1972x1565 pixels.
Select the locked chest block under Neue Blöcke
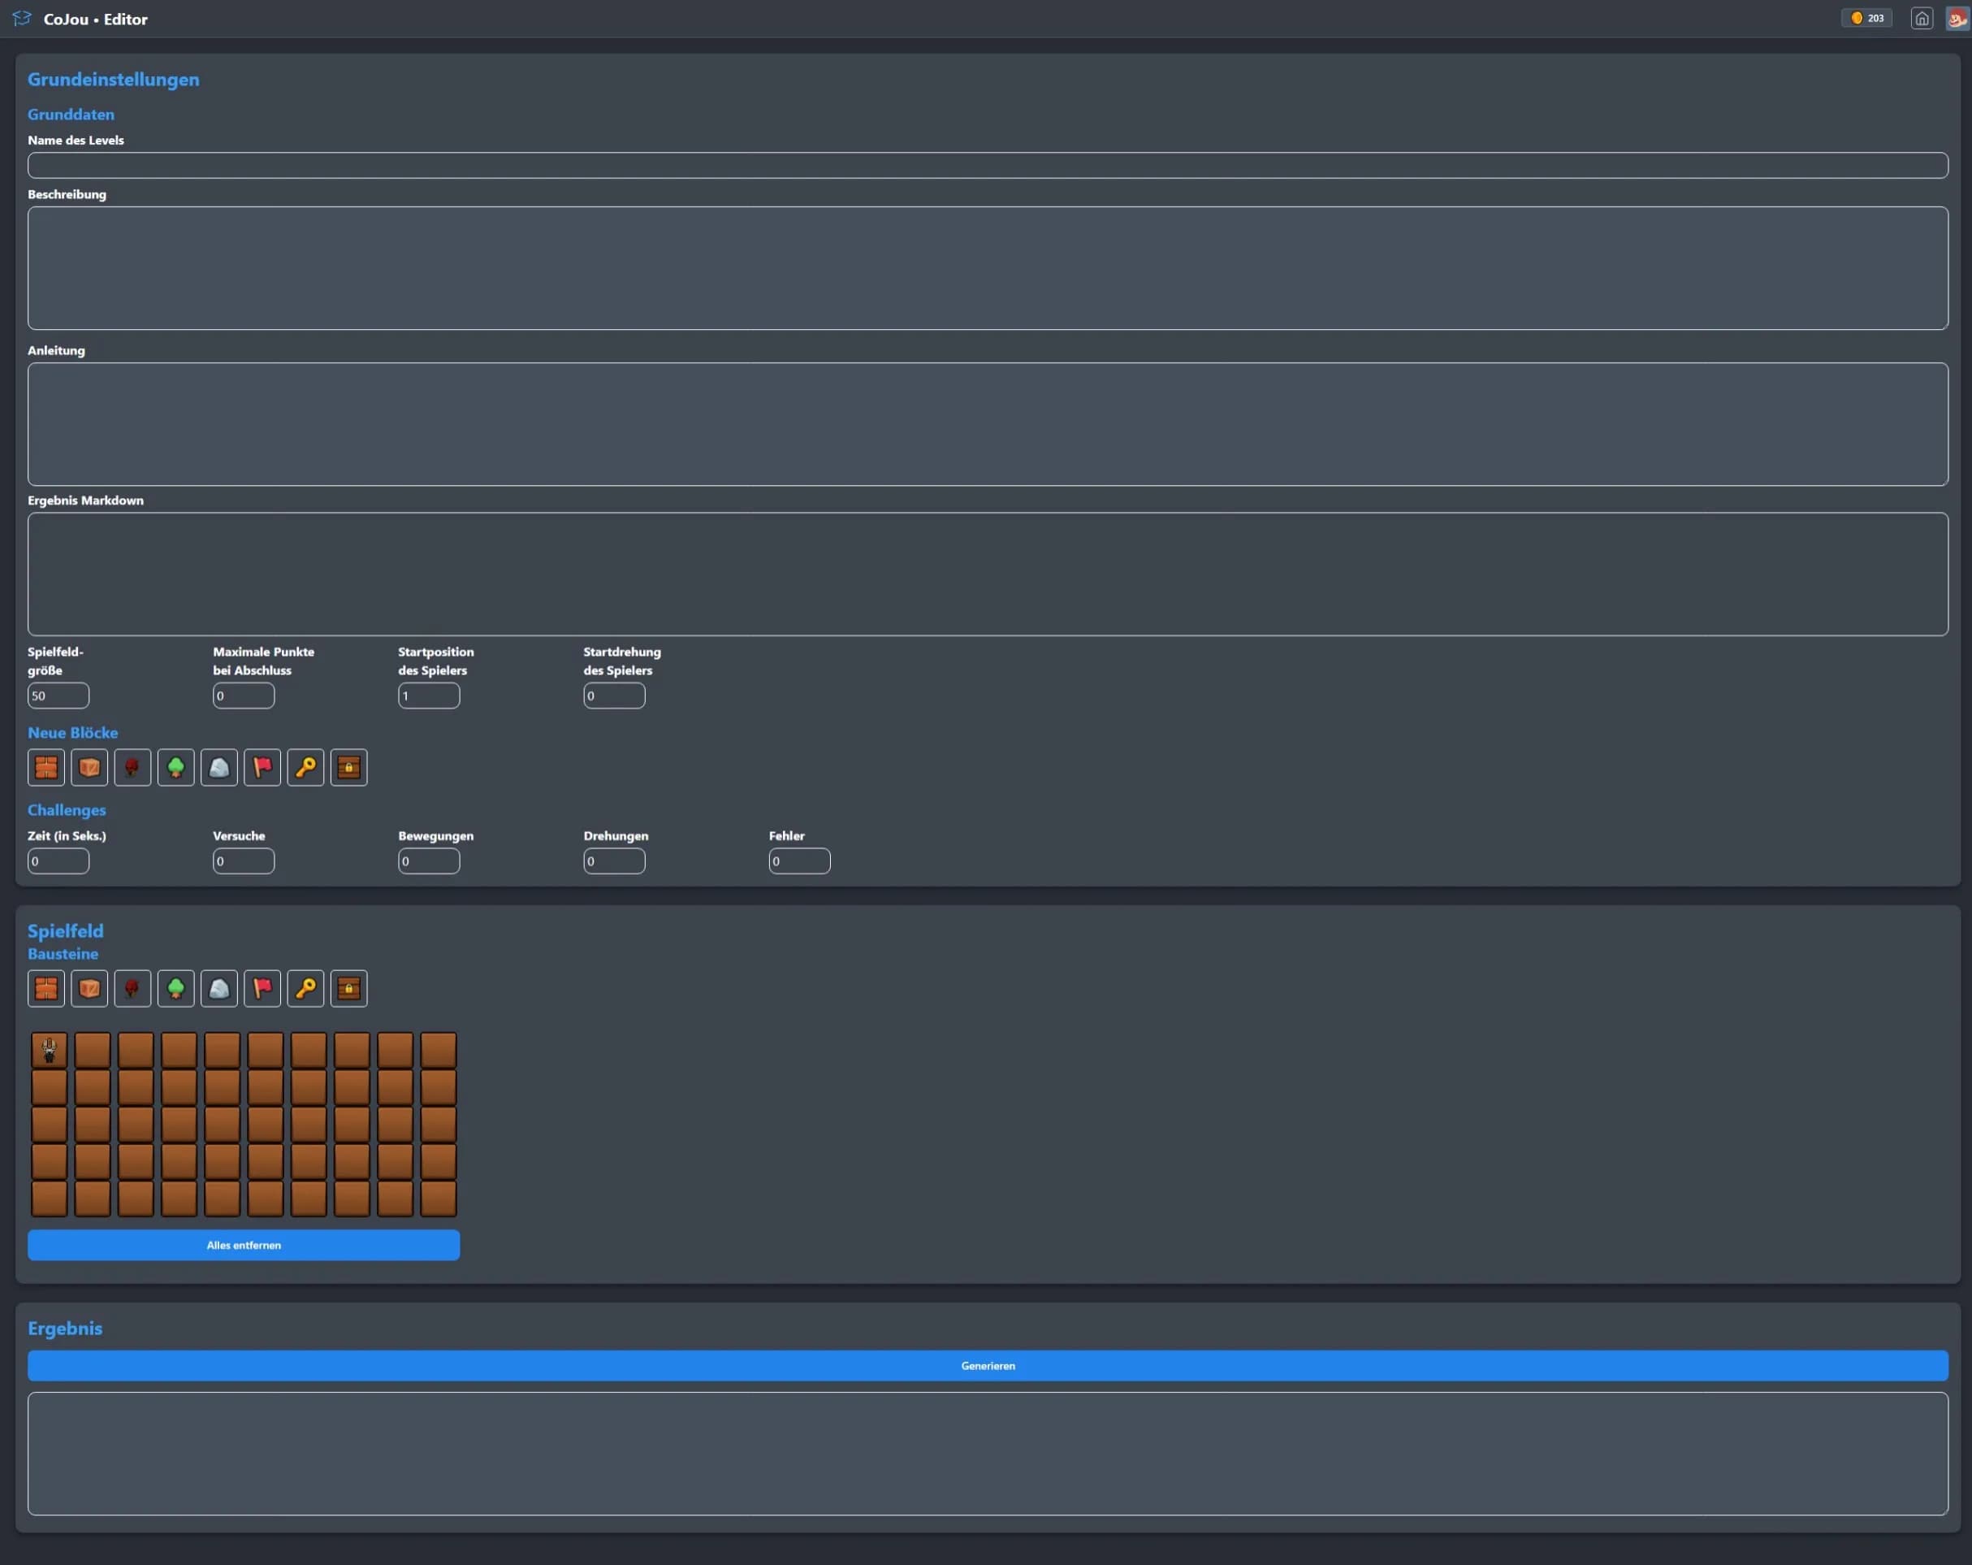pos(348,767)
